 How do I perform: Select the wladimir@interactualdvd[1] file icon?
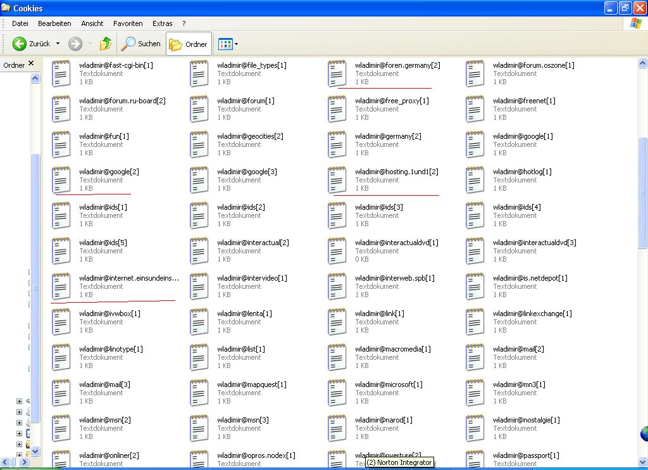(337, 251)
